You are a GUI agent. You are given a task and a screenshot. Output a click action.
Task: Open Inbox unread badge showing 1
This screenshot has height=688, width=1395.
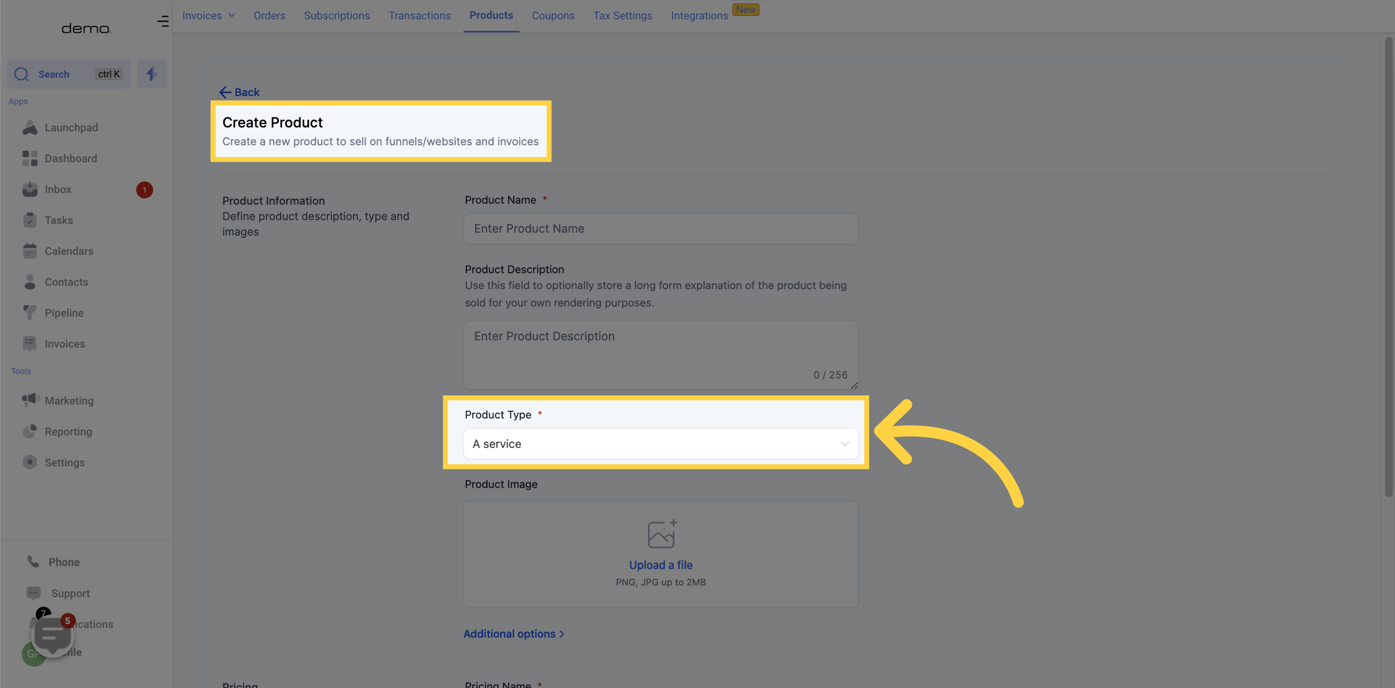click(x=144, y=190)
